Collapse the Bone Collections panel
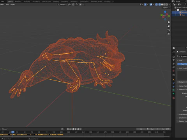The width and height of the screenshot is (187, 140). click(x=178, y=68)
